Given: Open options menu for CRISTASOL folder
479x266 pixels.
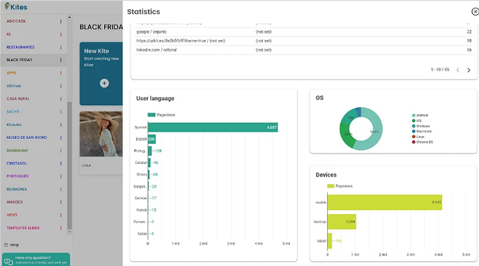Looking at the screenshot, I should tap(61, 164).
